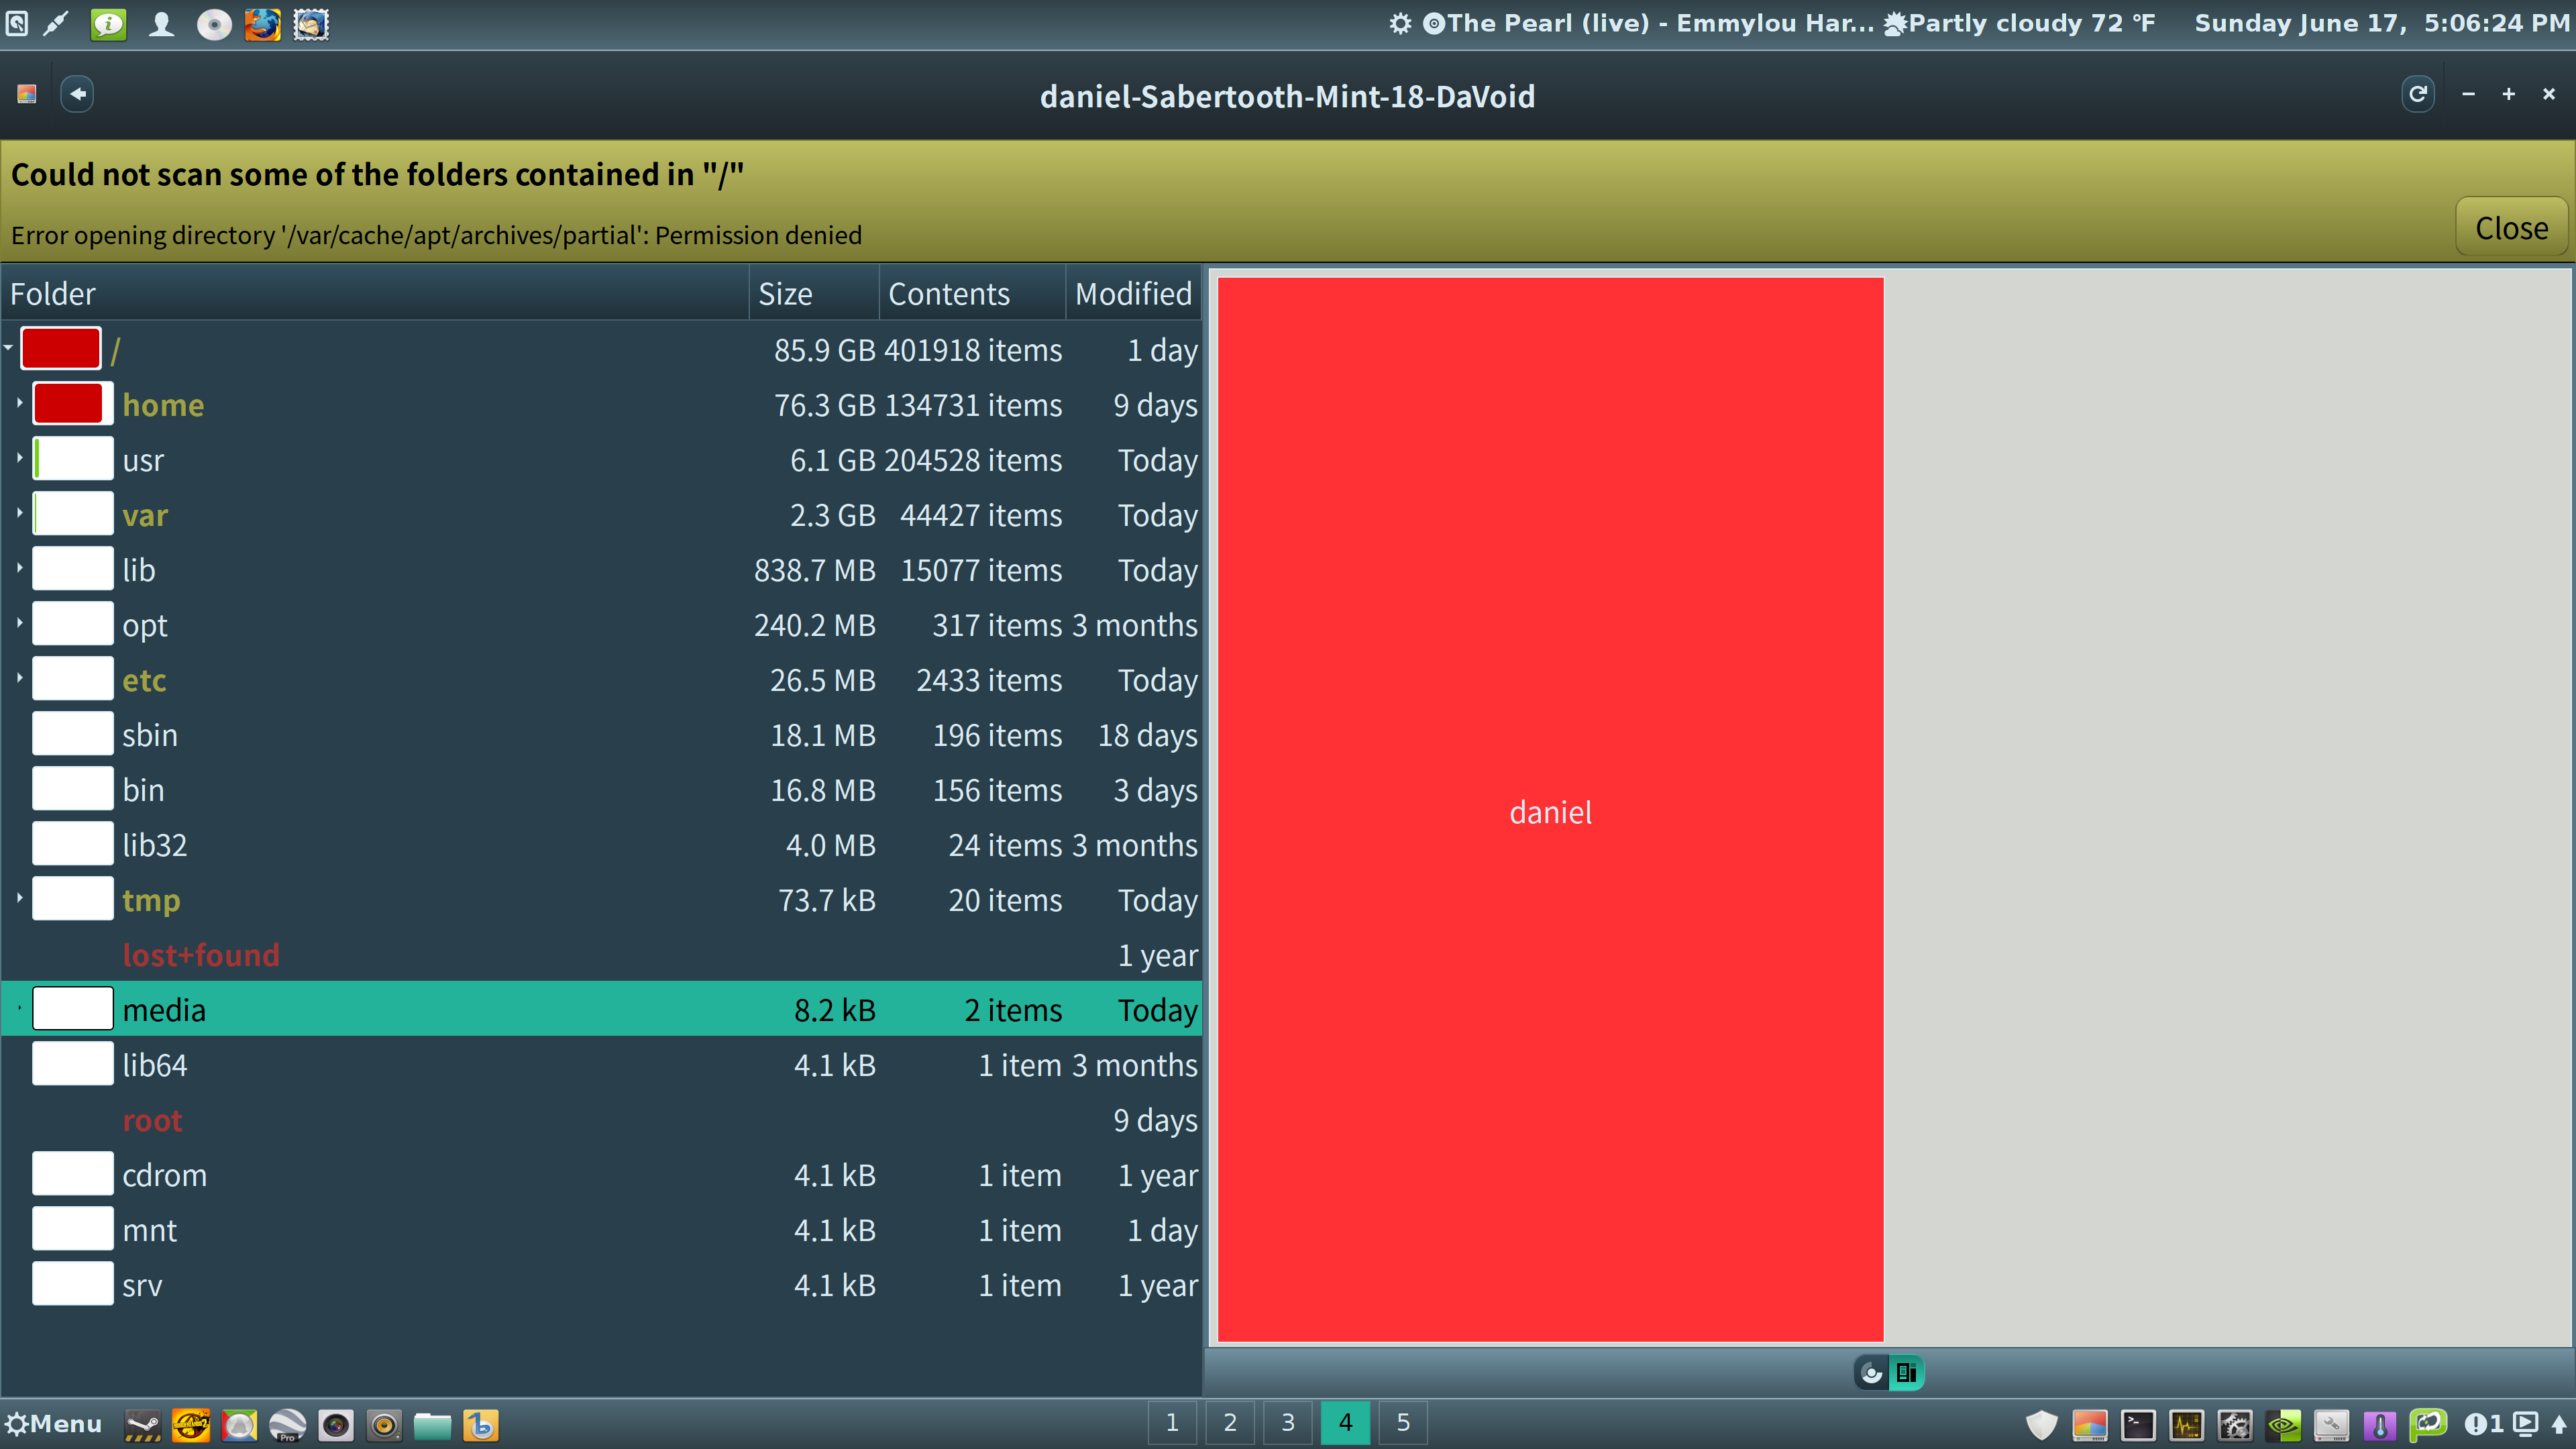Viewport: 2576px width, 1449px height.
Task: Switch to workspace 2
Action: pos(1230,1422)
